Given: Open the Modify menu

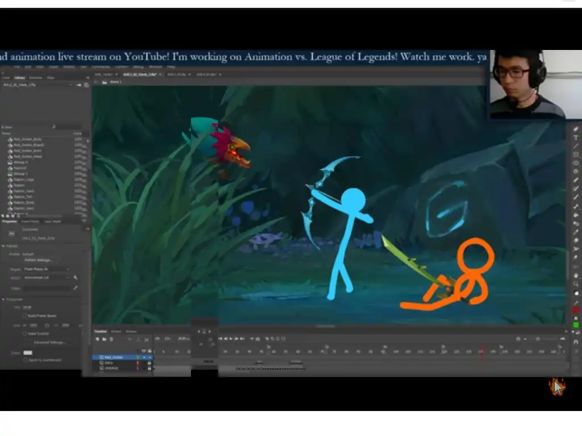Looking at the screenshot, I should coord(69,67).
